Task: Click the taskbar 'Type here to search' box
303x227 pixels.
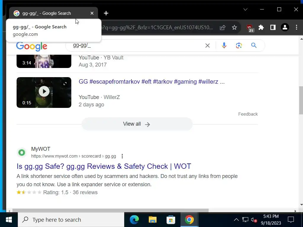Action: click(71, 220)
